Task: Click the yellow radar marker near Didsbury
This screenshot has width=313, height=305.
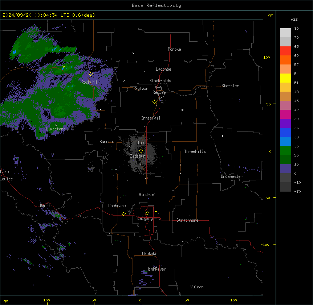Action: (x=141, y=151)
